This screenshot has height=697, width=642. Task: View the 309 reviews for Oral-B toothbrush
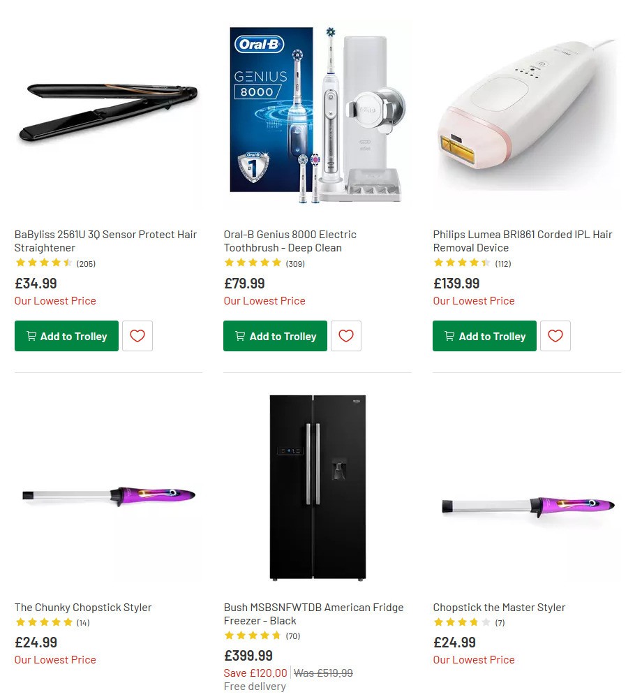pos(294,263)
